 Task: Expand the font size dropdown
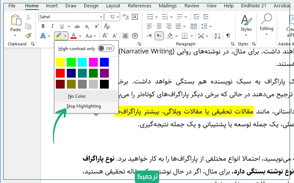tap(117, 17)
